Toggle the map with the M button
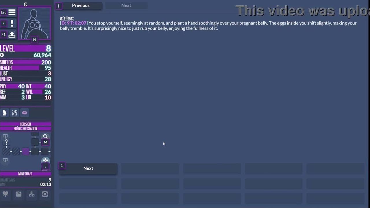This screenshot has height=208, width=370. click(x=45, y=142)
